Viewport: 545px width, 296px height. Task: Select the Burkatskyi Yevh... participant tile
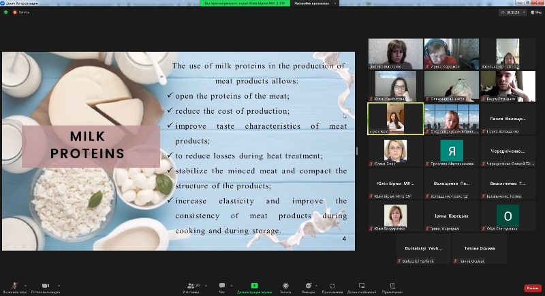(x=423, y=248)
